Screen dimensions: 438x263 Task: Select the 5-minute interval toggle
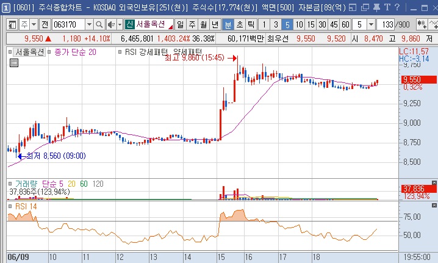(x=287, y=24)
